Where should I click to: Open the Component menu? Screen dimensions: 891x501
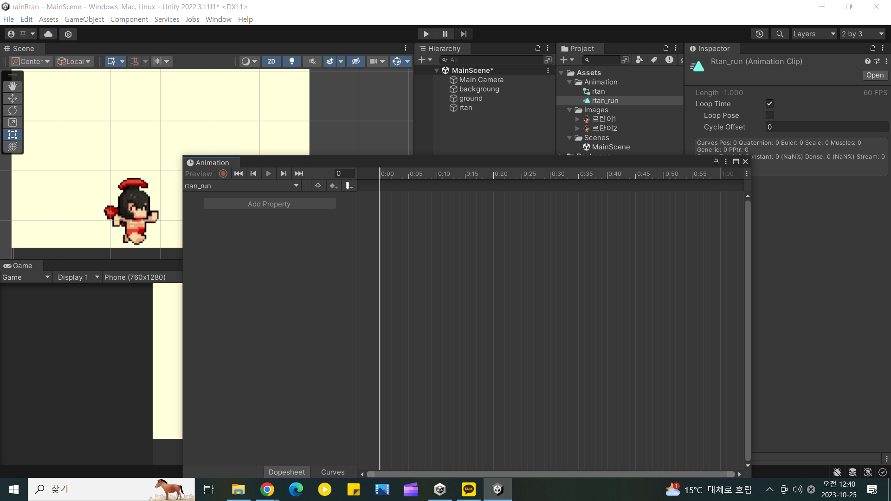129,19
